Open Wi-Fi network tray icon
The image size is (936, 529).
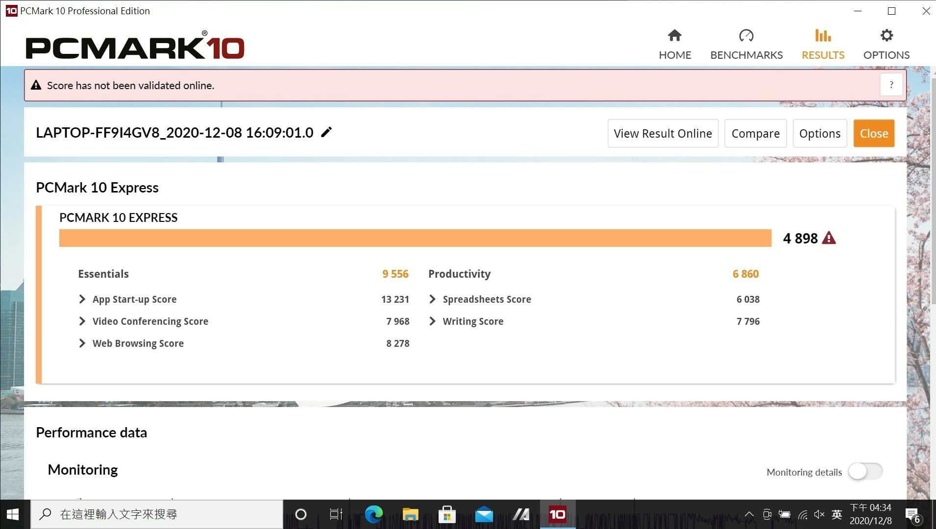[802, 514]
